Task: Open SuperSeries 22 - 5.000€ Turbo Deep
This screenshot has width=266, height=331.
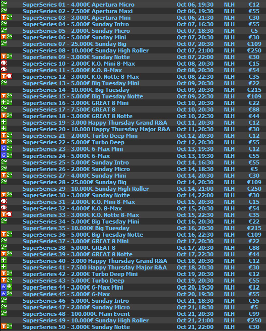Action: [x=74, y=142]
